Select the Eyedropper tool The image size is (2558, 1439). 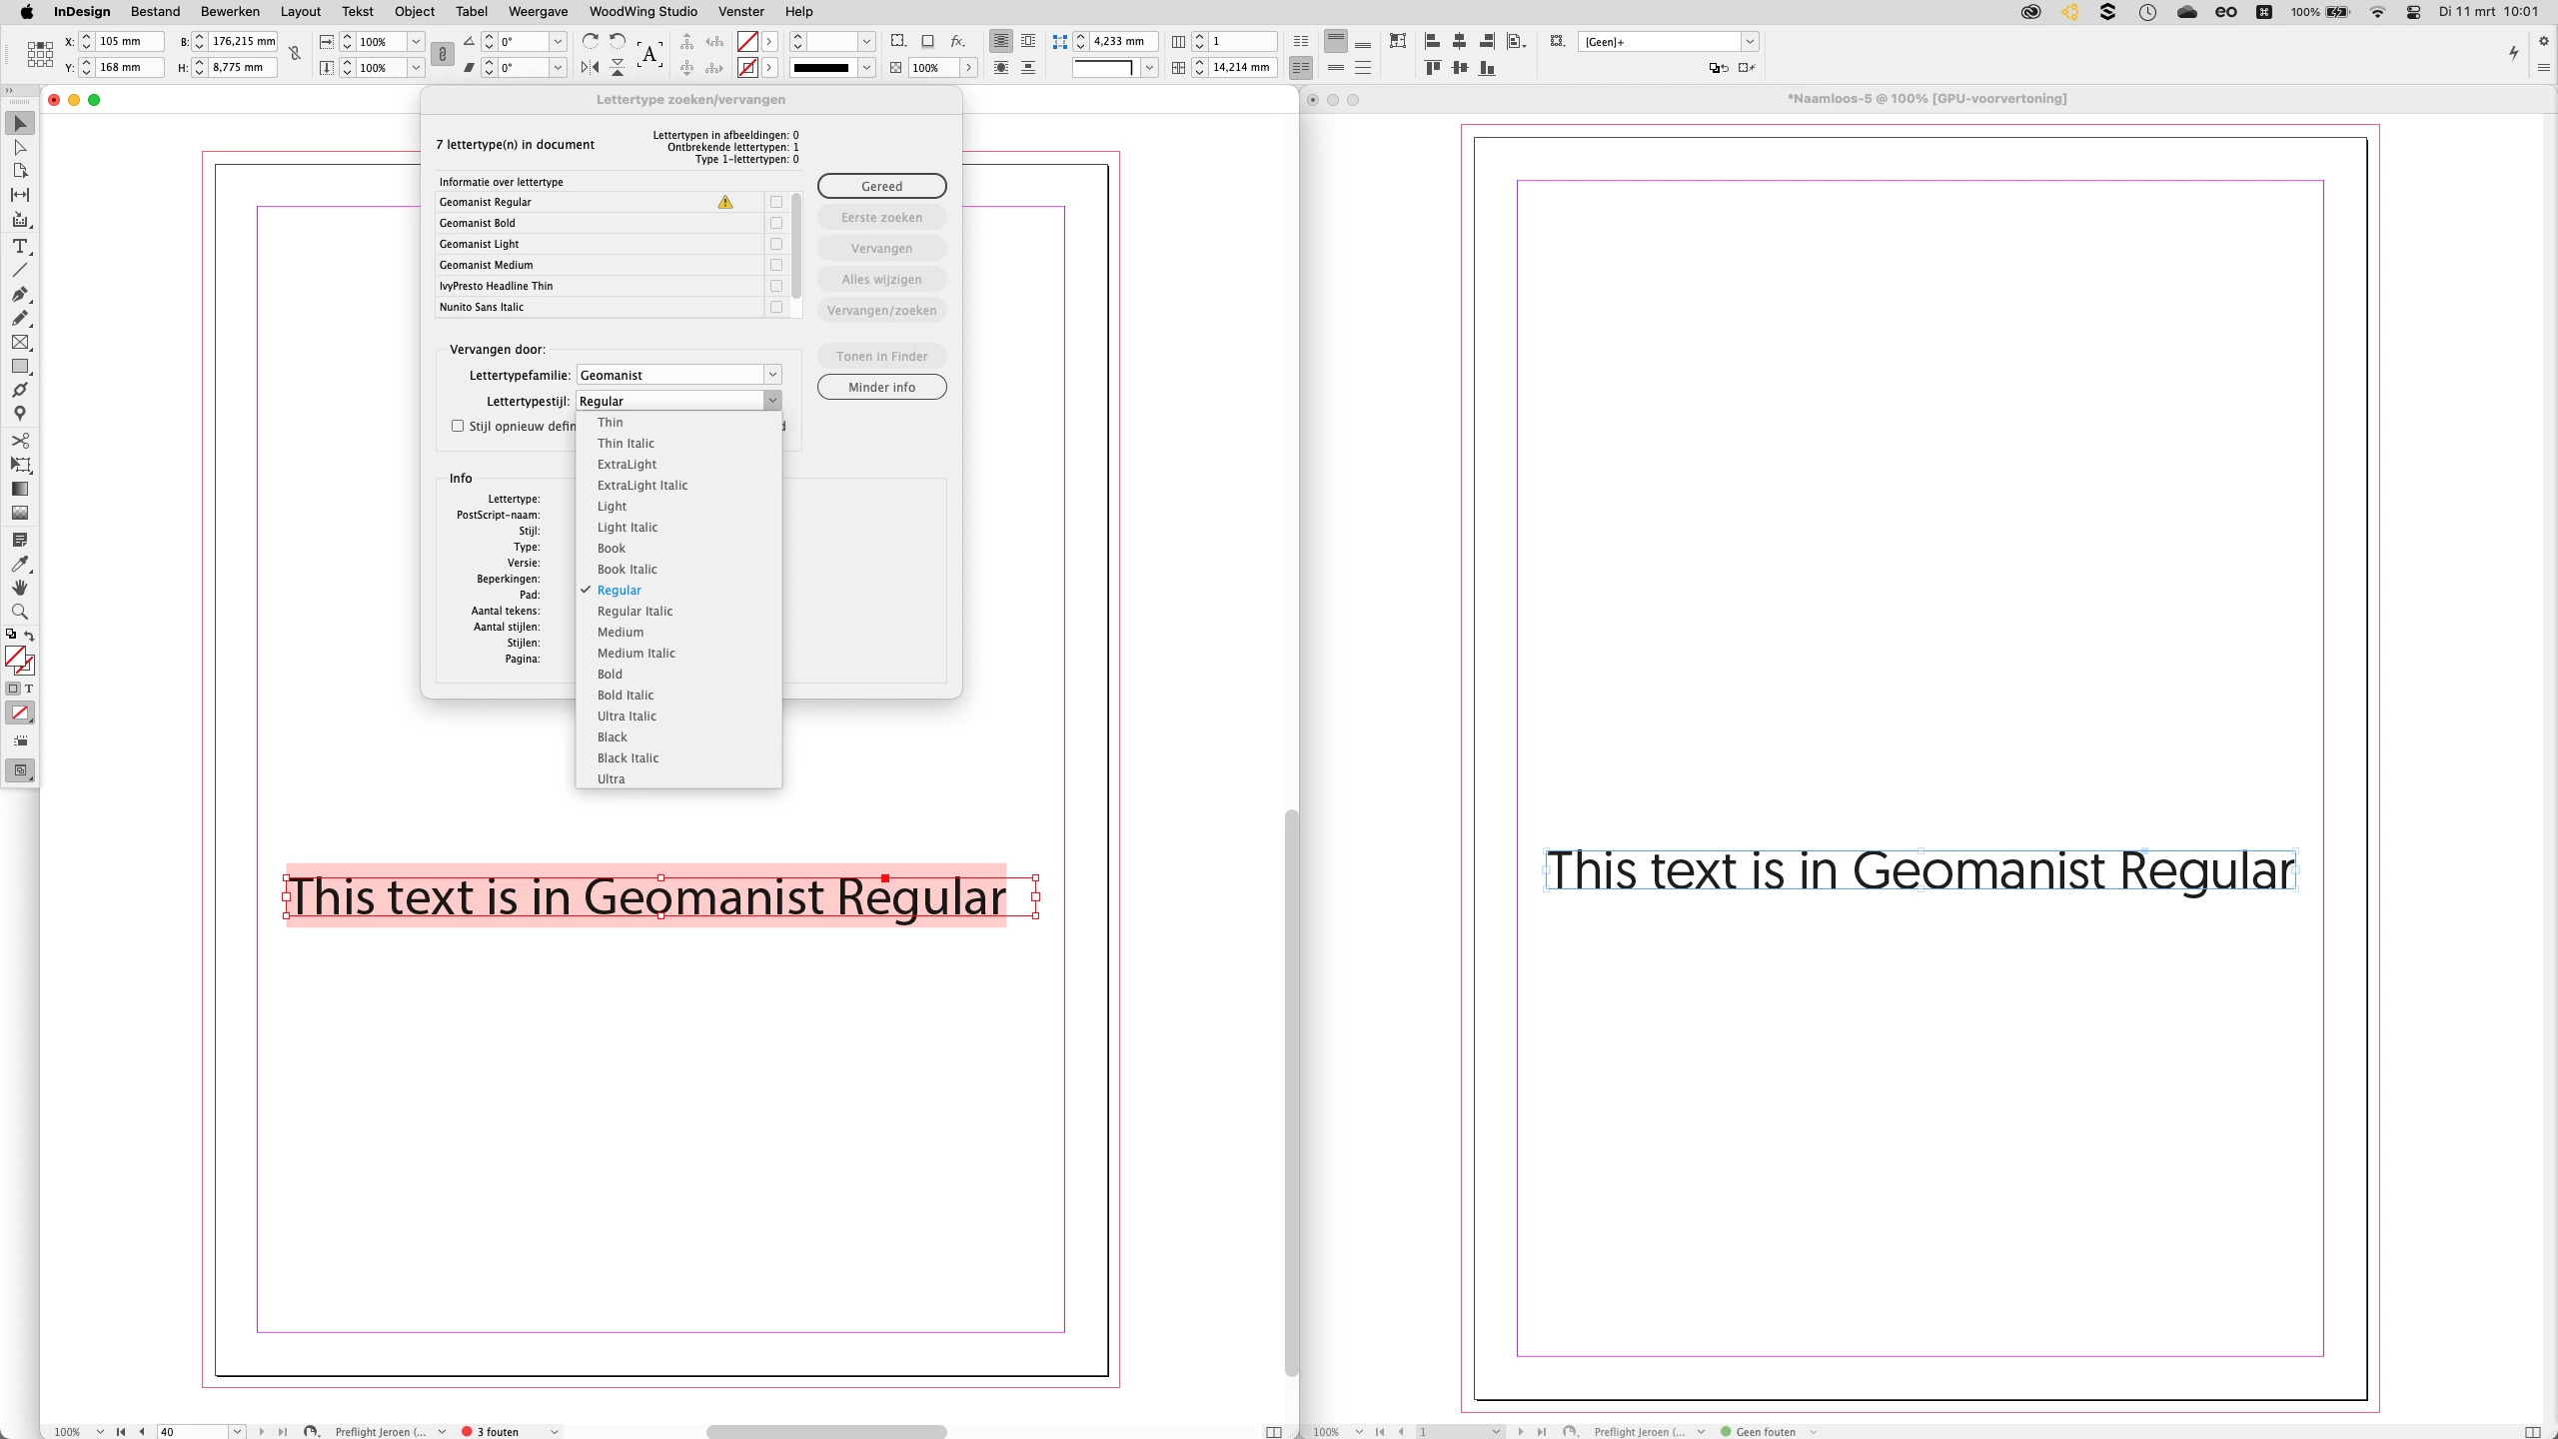click(x=19, y=564)
